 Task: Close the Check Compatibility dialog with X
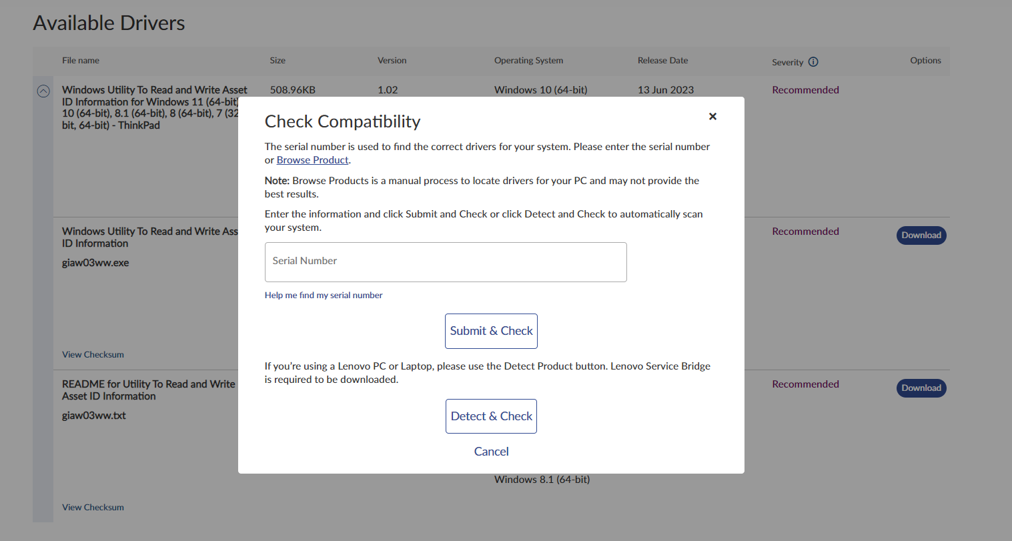click(x=712, y=116)
